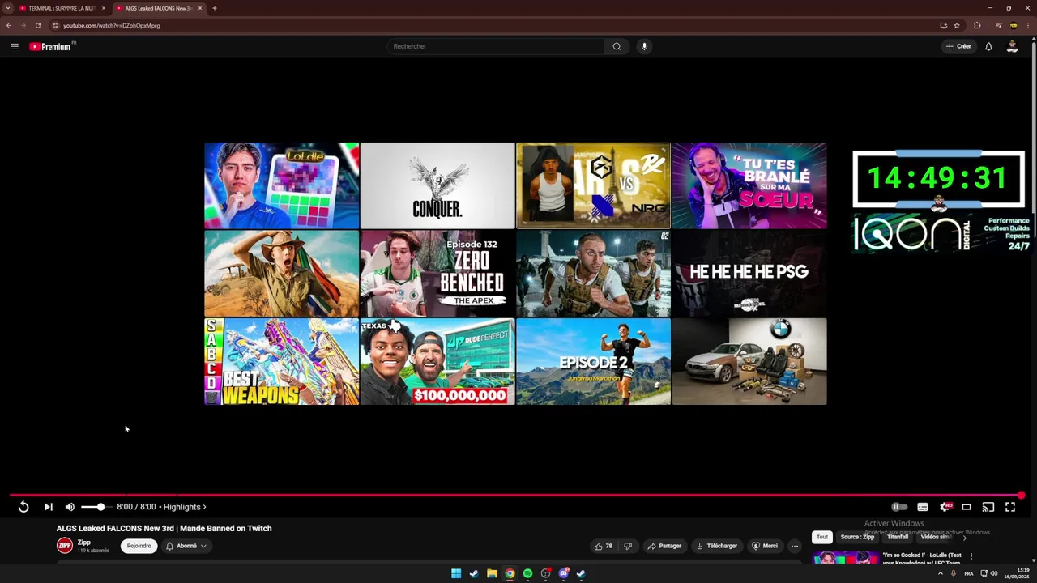This screenshot has height=583, width=1037.
Task: Close the ALGS Leaked FALCONS tab
Action: (200, 8)
